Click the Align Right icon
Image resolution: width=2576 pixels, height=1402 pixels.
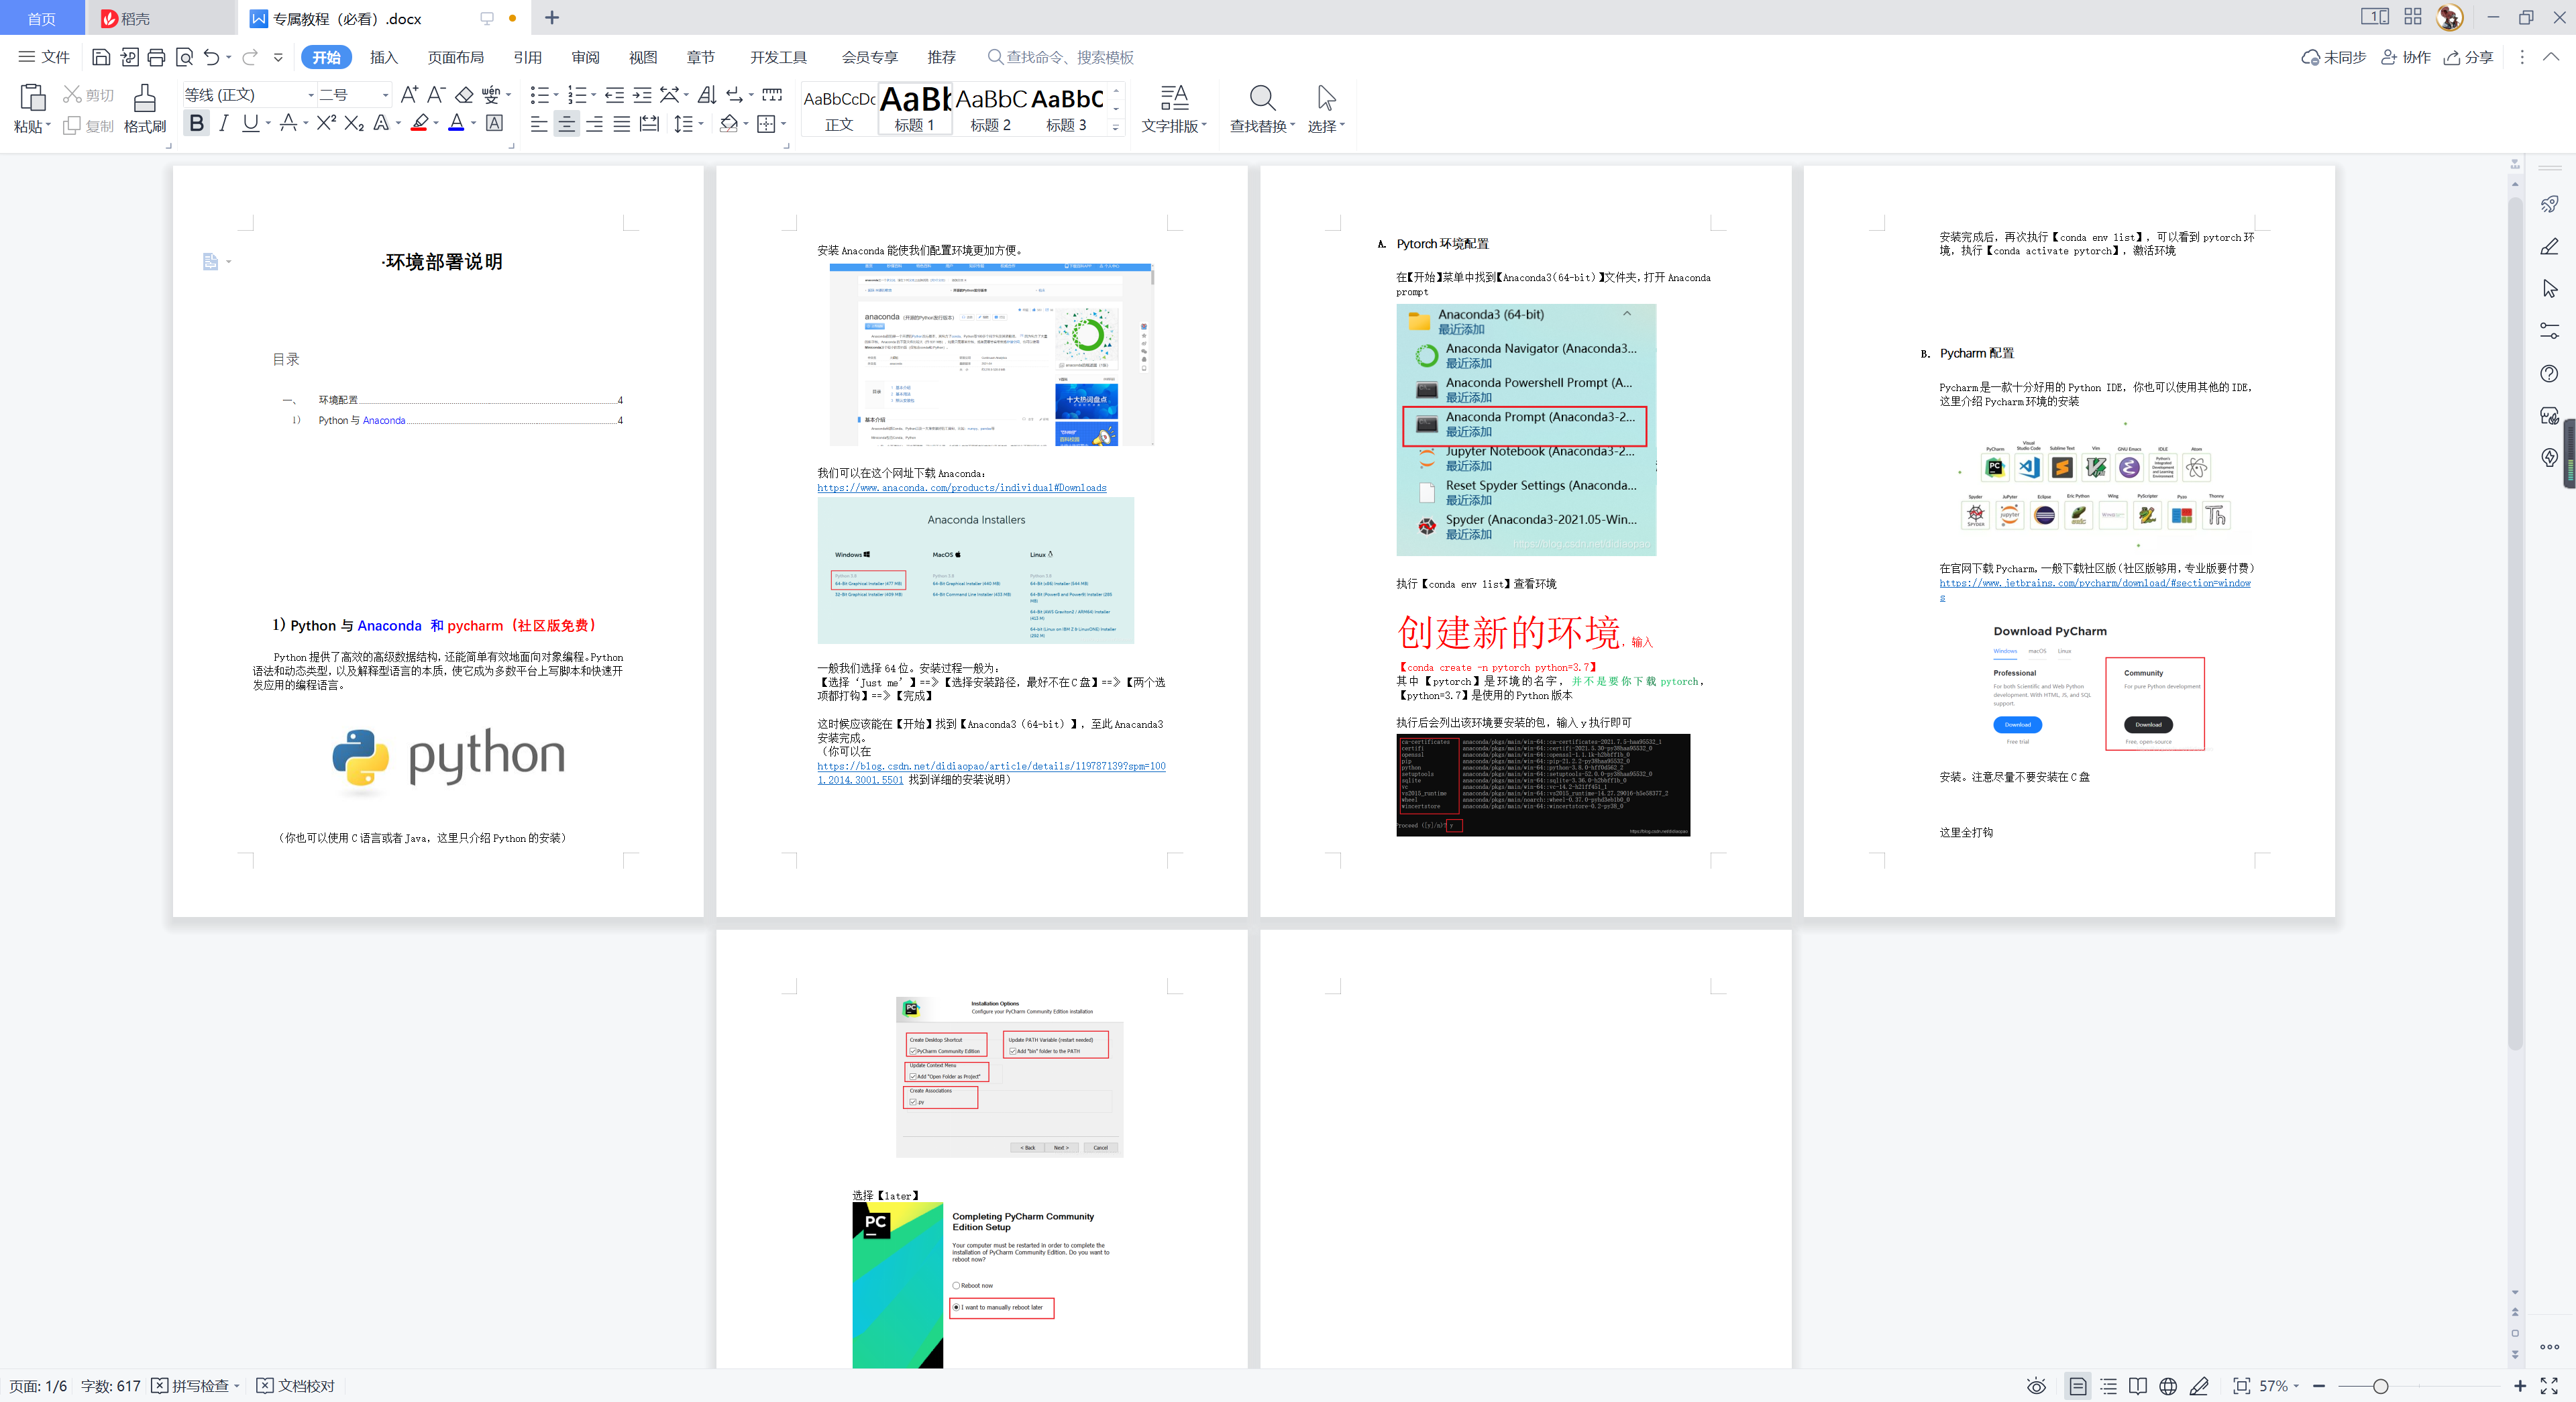[x=594, y=123]
